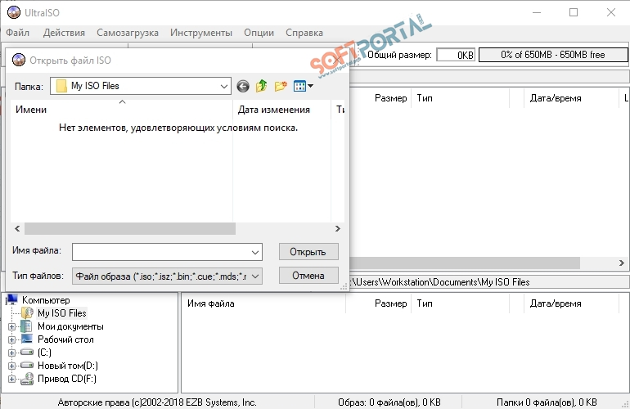
Task: Go up one folder level in dialog
Action: 262,86
